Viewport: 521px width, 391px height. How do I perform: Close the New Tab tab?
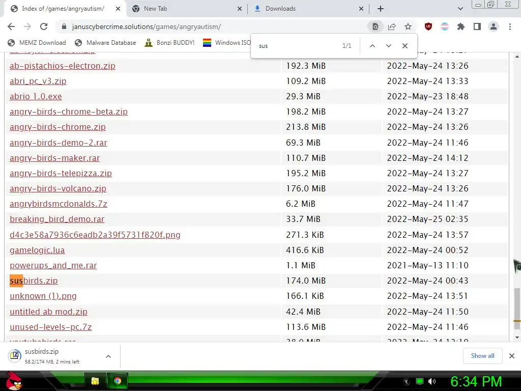tap(240, 9)
